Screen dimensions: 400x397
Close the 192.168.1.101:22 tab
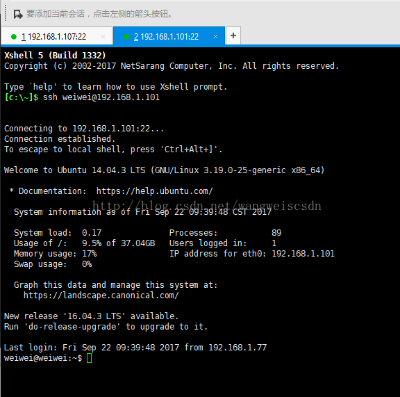215,37
